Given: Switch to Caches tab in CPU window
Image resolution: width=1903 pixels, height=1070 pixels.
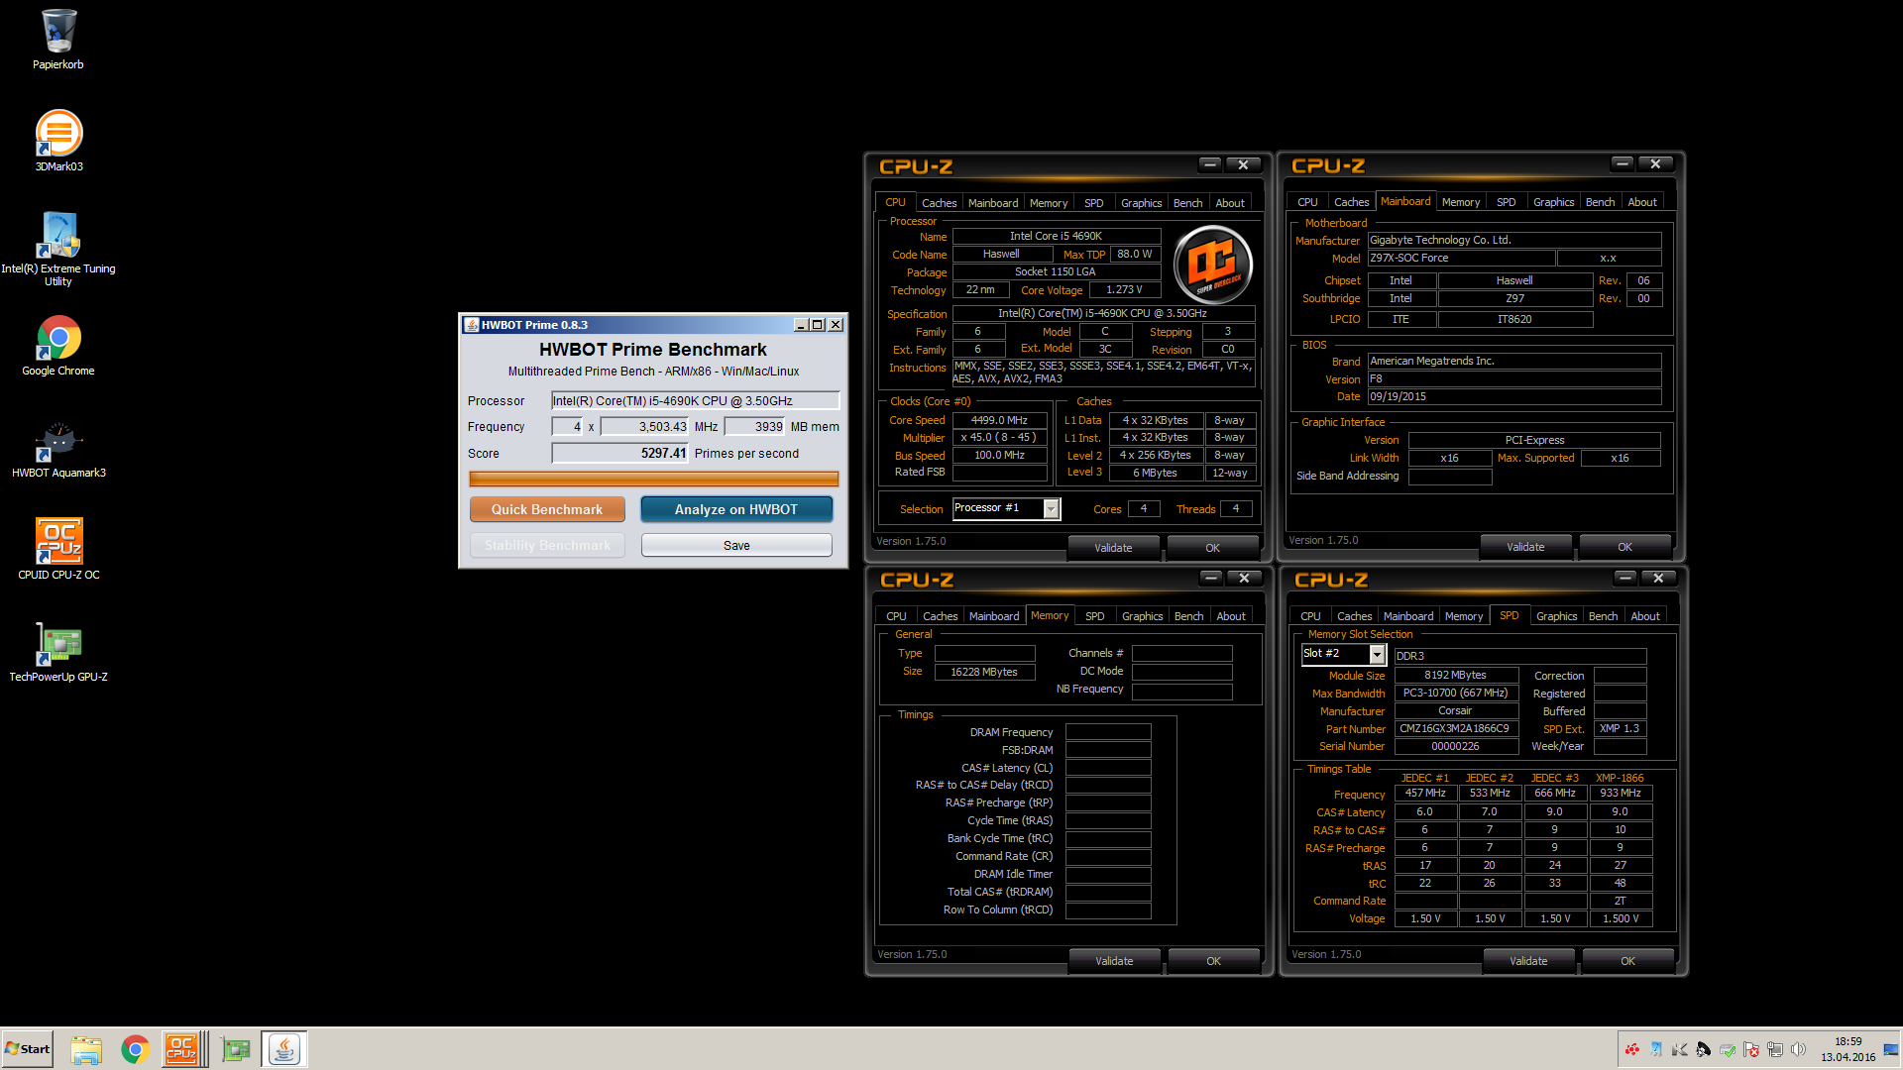Looking at the screenshot, I should click(939, 202).
